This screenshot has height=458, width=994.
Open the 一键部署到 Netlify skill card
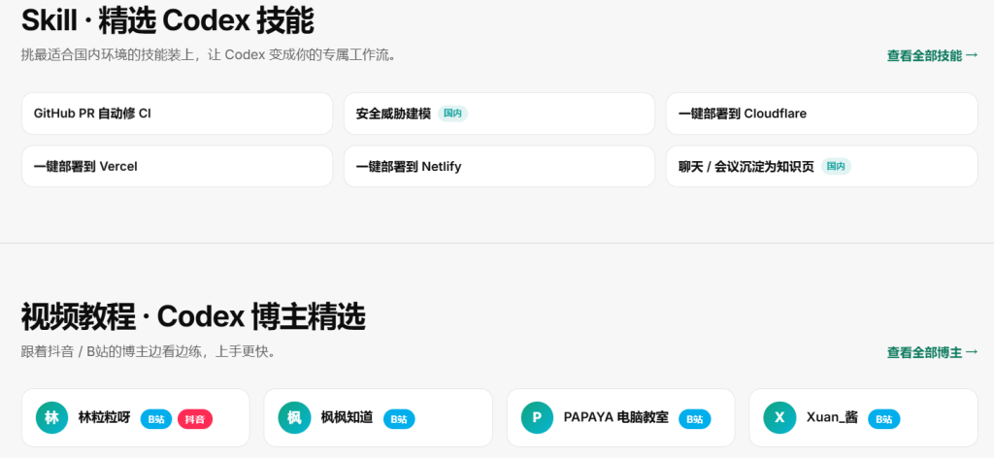point(499,167)
